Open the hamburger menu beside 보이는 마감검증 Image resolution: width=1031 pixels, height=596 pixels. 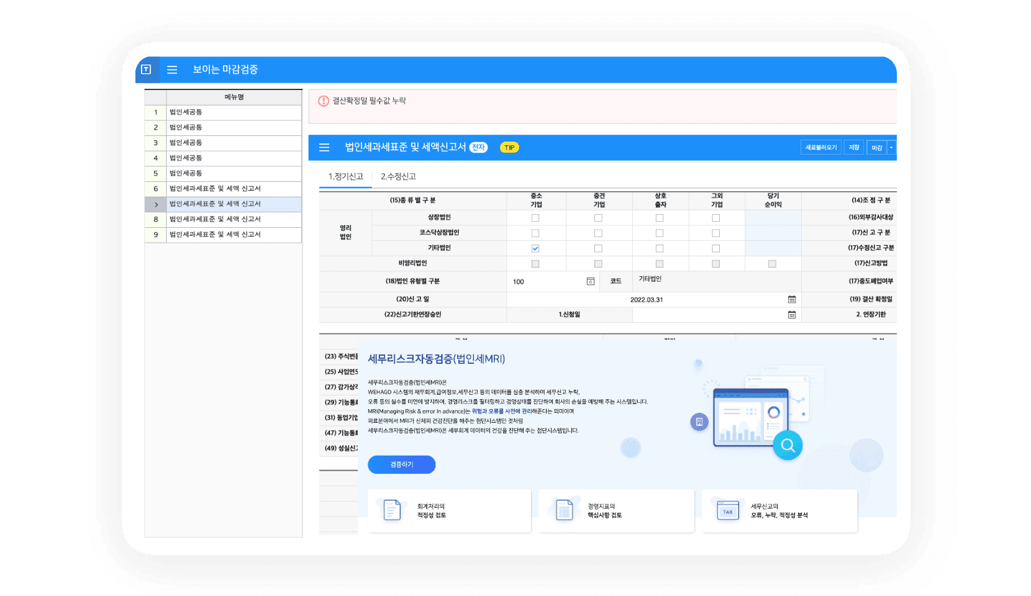tap(172, 70)
